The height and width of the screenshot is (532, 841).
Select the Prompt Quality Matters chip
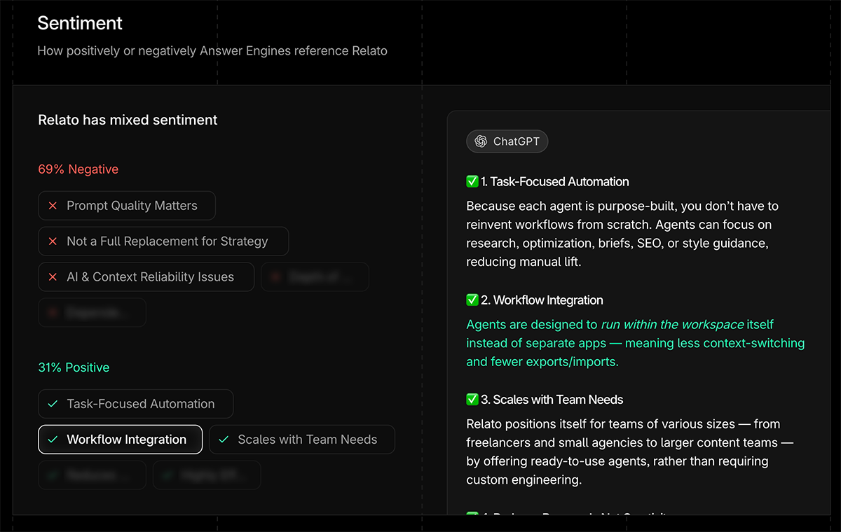pos(127,206)
